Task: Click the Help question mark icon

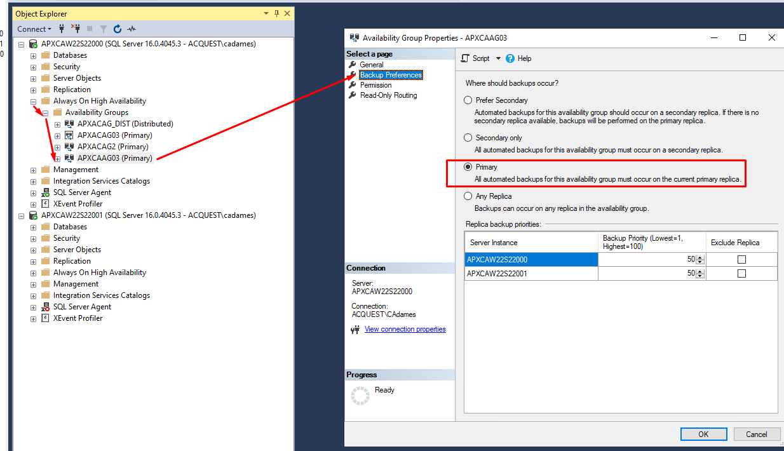Action: [510, 58]
